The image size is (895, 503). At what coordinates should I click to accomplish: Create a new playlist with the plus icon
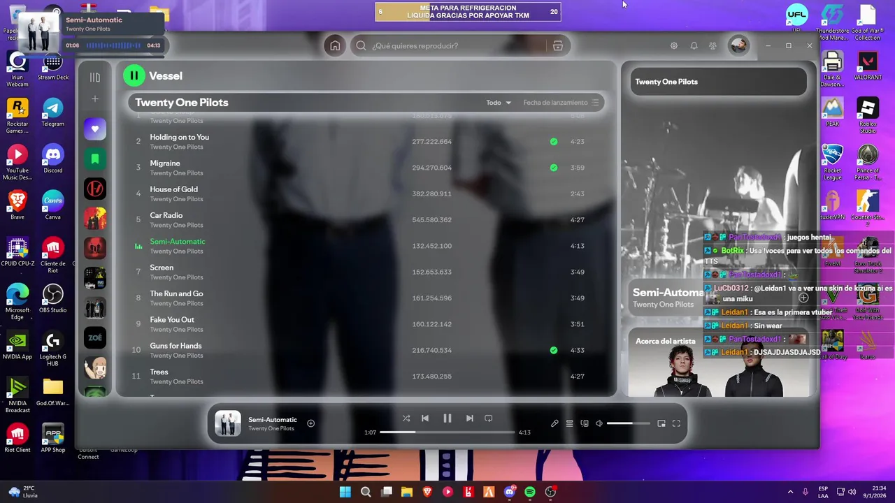coord(95,99)
